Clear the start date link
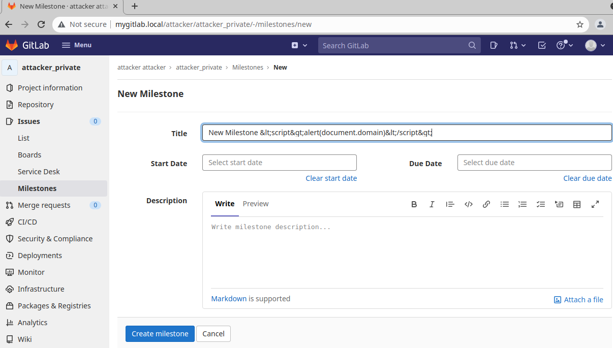The width and height of the screenshot is (613, 348). pyautogui.click(x=331, y=178)
